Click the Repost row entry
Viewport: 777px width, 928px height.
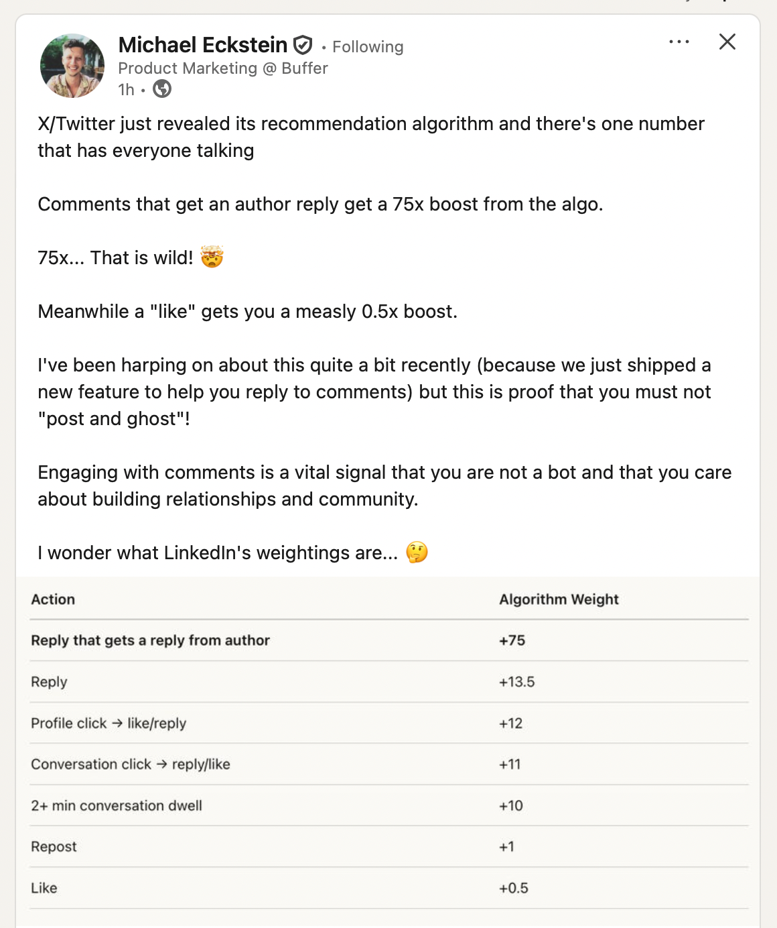(x=54, y=846)
